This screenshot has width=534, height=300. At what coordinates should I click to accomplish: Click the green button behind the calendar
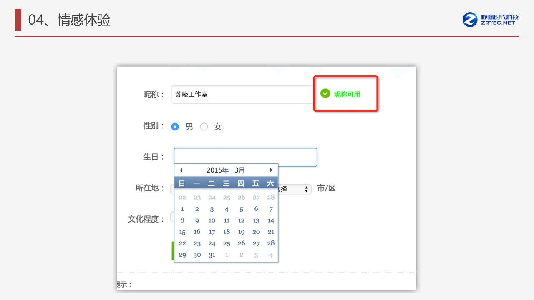pyautogui.click(x=173, y=251)
